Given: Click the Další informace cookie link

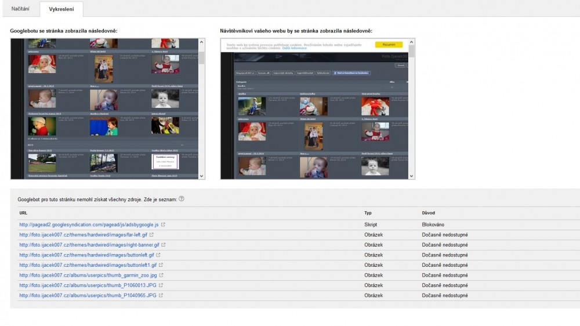Looking at the screenshot, I should pyautogui.click(x=295, y=48).
